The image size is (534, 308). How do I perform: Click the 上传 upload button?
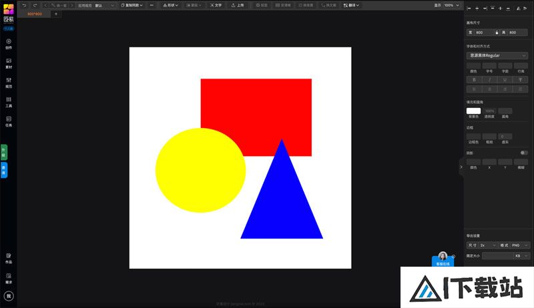pos(238,5)
